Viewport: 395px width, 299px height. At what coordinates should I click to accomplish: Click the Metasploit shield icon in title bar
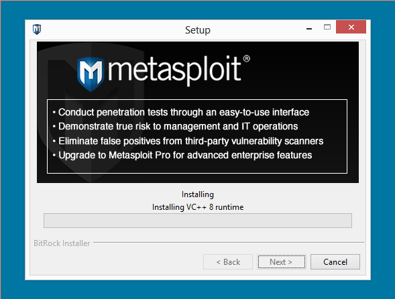(x=37, y=29)
